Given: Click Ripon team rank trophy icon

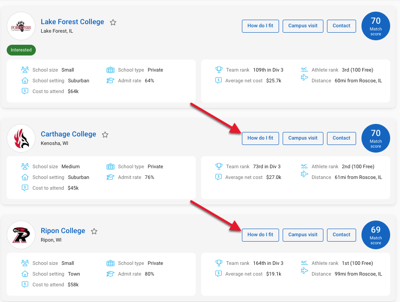Looking at the screenshot, I should pos(219,263).
